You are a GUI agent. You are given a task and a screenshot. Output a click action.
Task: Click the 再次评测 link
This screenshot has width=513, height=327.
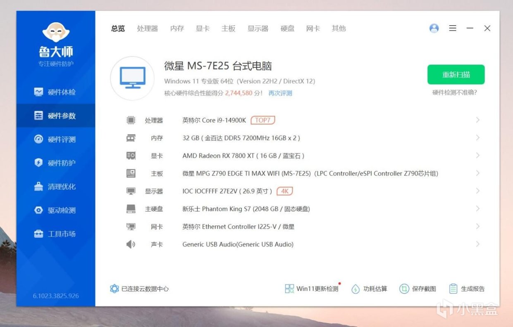(280, 93)
